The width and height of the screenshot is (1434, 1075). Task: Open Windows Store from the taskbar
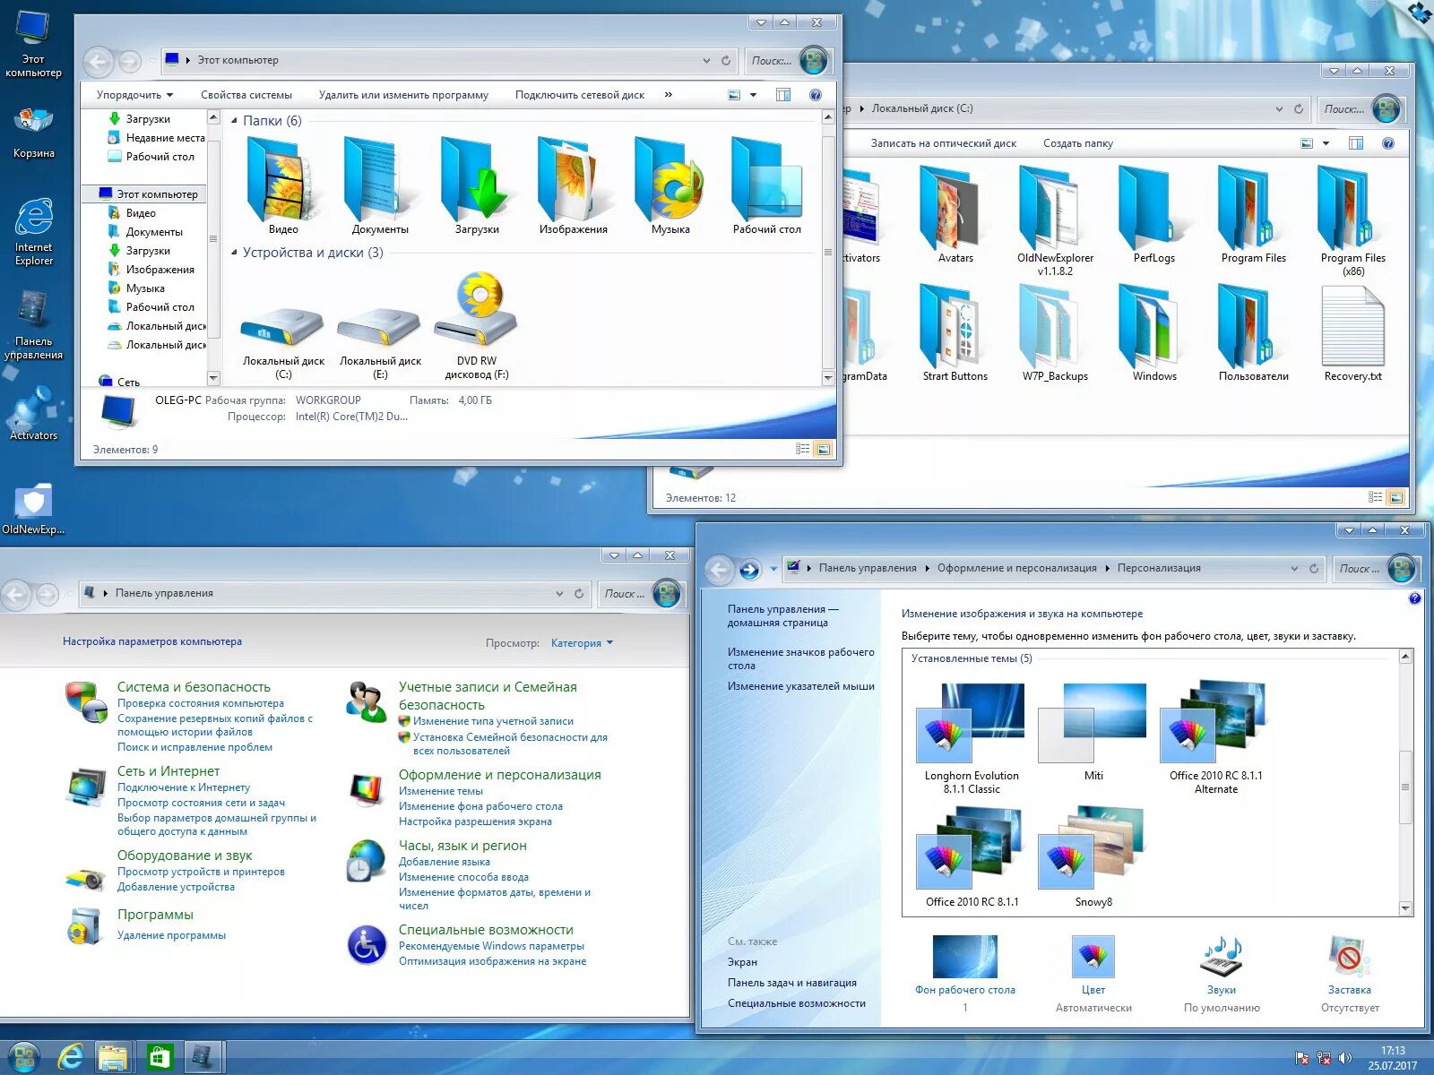(x=160, y=1058)
